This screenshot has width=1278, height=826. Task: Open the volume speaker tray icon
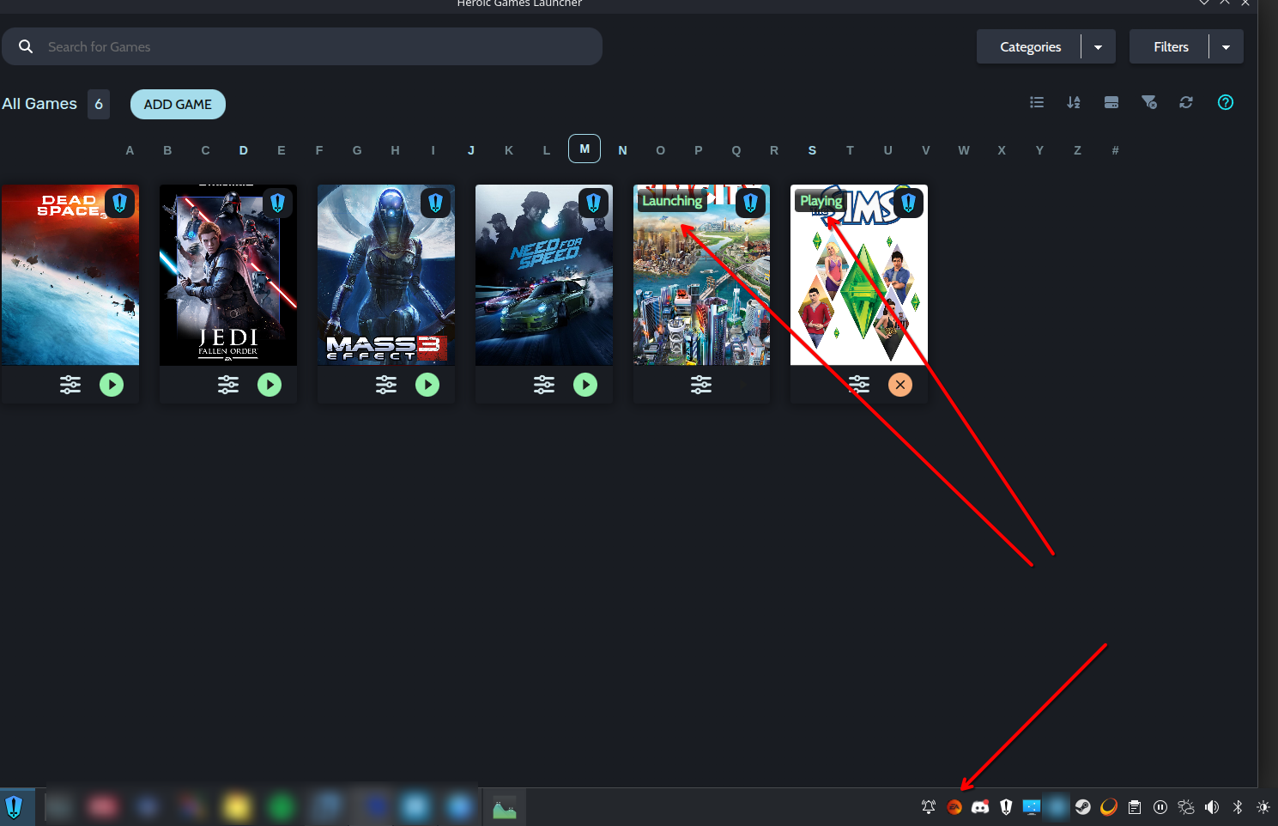pos(1212,807)
